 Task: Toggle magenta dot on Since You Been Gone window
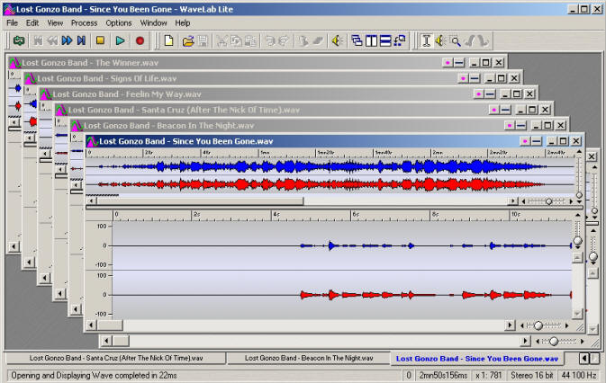pos(525,141)
